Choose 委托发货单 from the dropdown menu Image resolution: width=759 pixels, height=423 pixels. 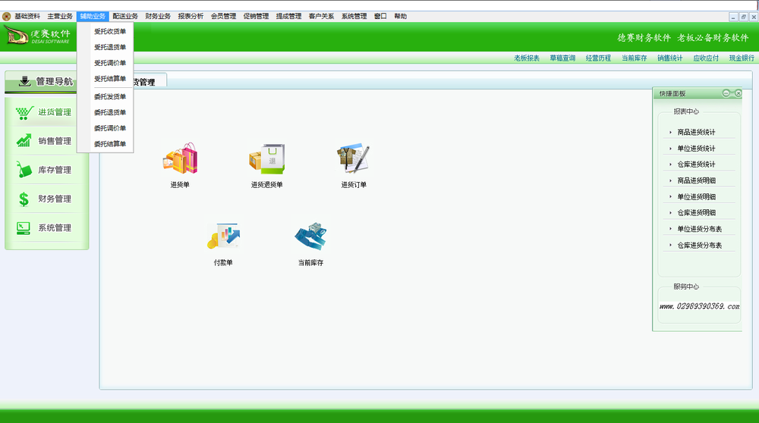point(110,97)
